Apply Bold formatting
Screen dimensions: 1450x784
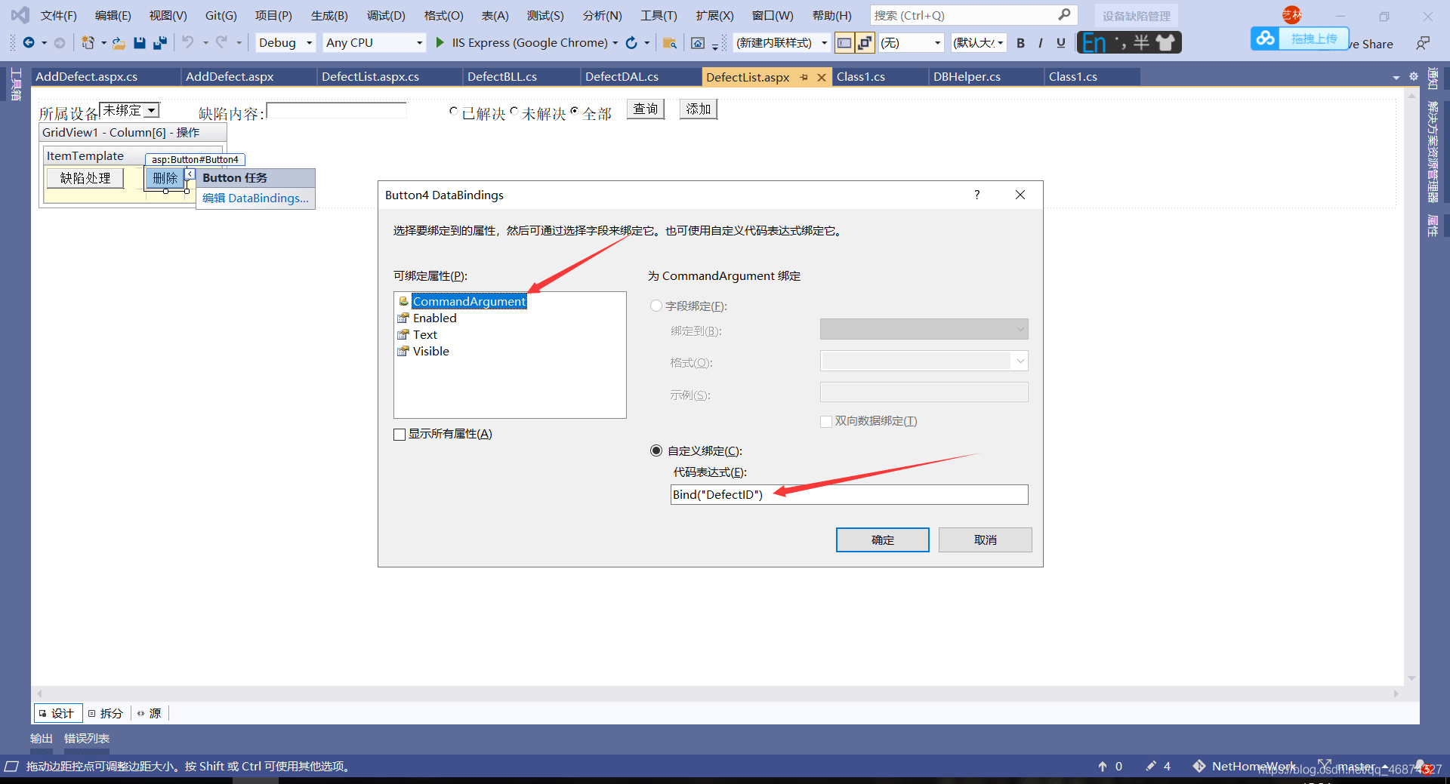pyautogui.click(x=1020, y=43)
